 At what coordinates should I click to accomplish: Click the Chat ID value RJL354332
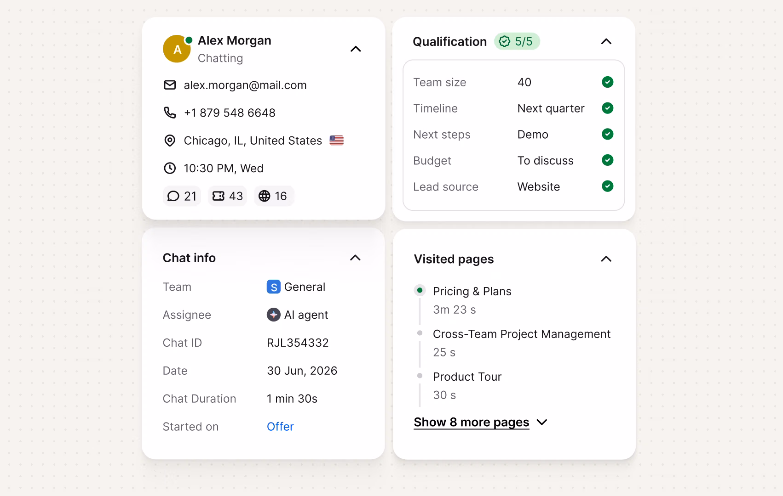coord(298,343)
